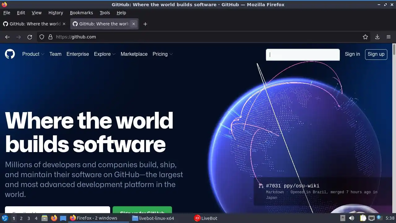Screen dimensions: 396x223
Task: Click the pull request icon beside #7031
Action: [x=261, y=186]
